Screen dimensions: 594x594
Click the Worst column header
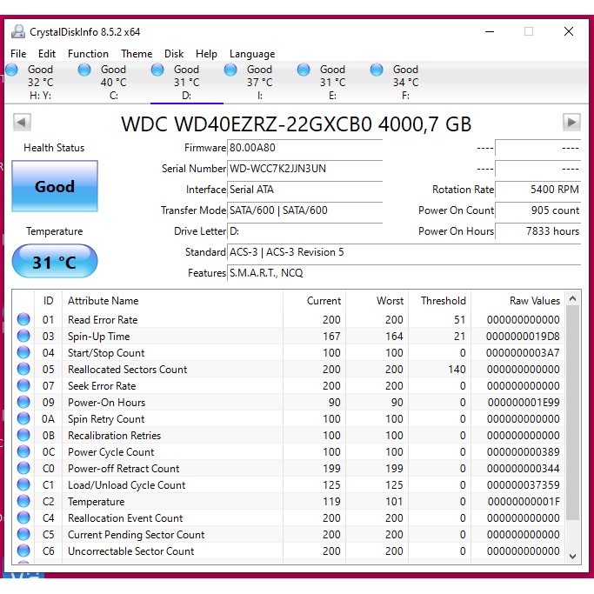point(377,301)
